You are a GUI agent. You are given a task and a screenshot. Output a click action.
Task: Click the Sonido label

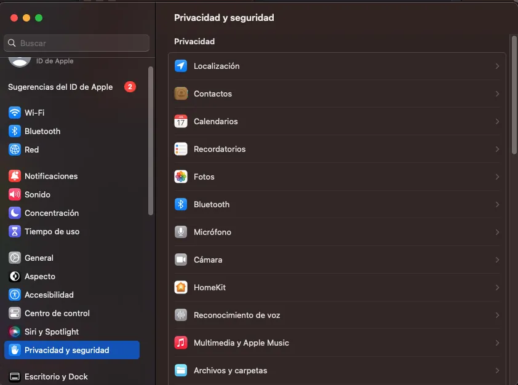[x=38, y=194]
